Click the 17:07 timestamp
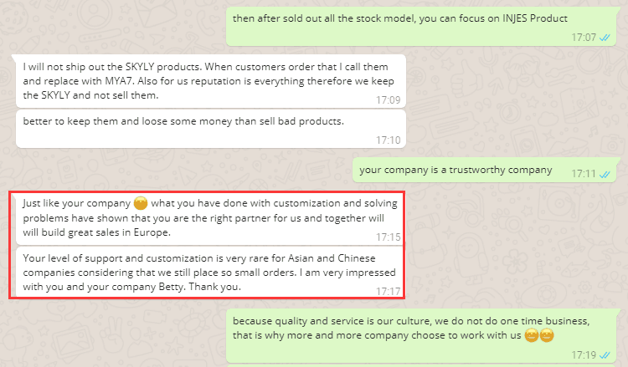The height and width of the screenshot is (367, 628). [x=584, y=38]
